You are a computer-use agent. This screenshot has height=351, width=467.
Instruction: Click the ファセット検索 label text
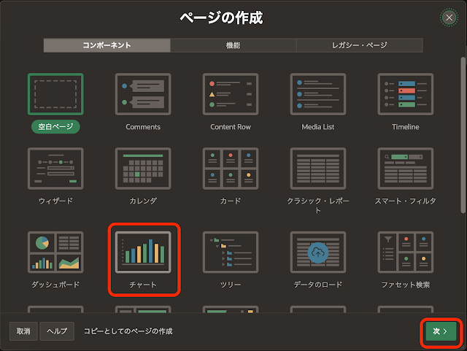(406, 285)
